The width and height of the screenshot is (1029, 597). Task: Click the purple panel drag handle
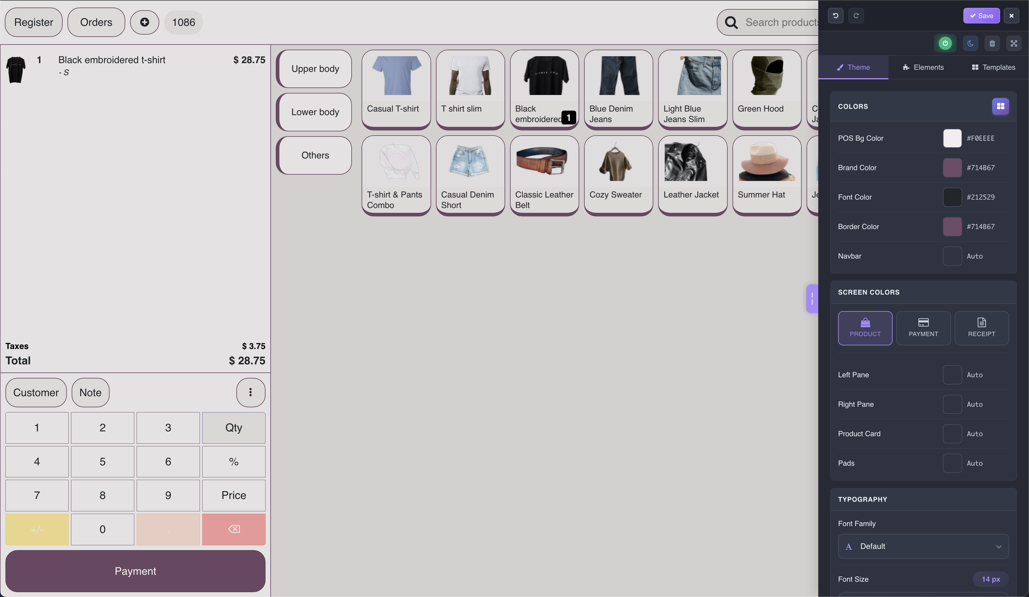[x=812, y=298]
